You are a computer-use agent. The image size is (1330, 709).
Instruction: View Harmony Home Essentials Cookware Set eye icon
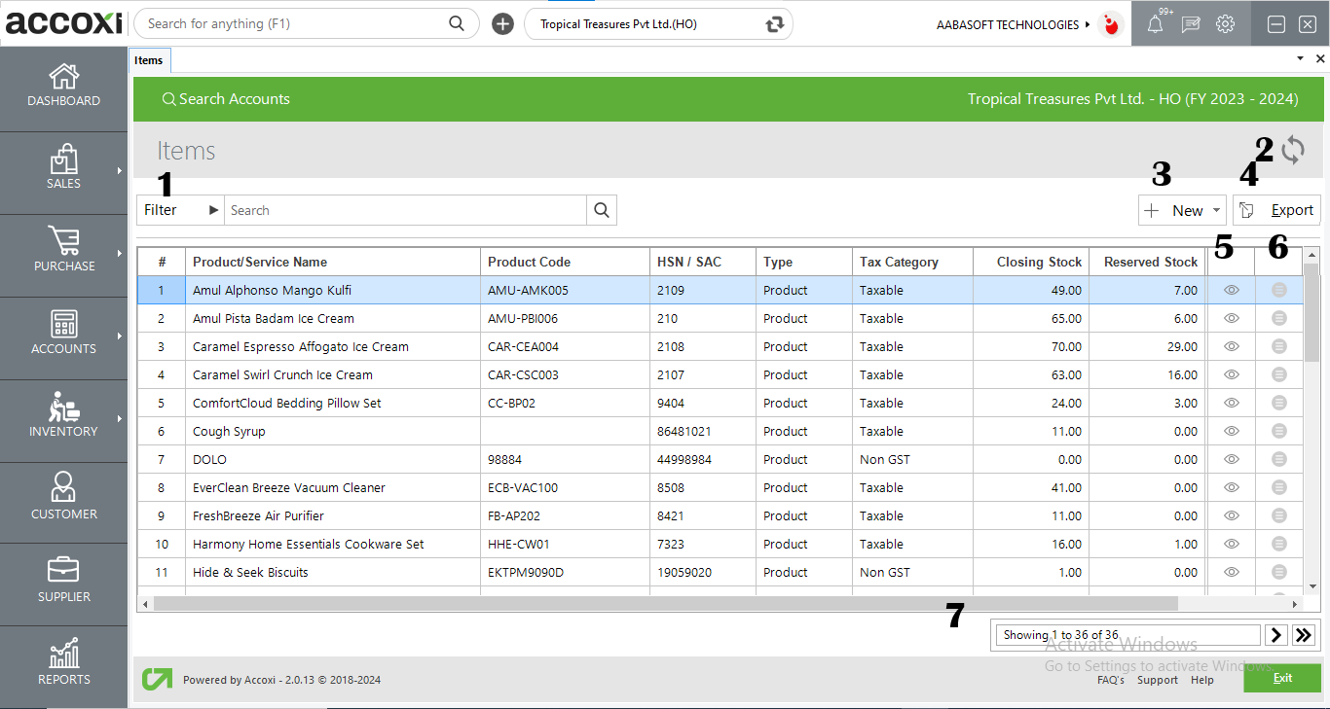coord(1231,544)
